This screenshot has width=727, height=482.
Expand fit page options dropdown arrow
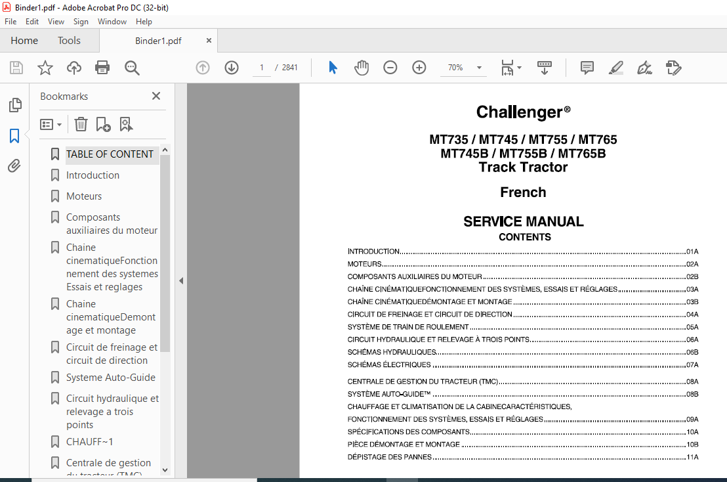[519, 68]
